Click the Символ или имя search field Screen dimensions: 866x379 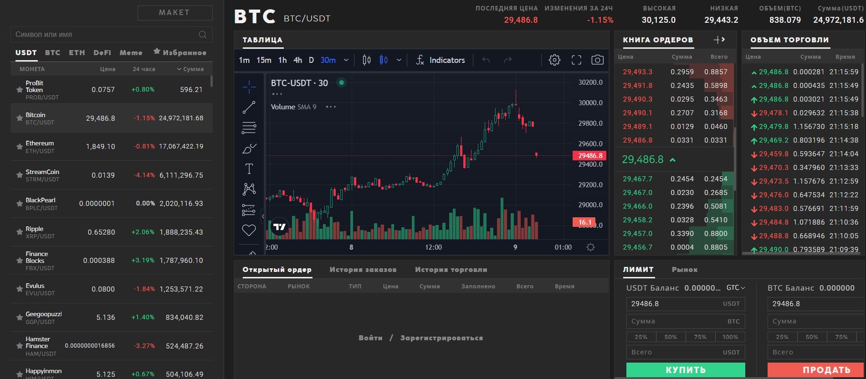(111, 35)
